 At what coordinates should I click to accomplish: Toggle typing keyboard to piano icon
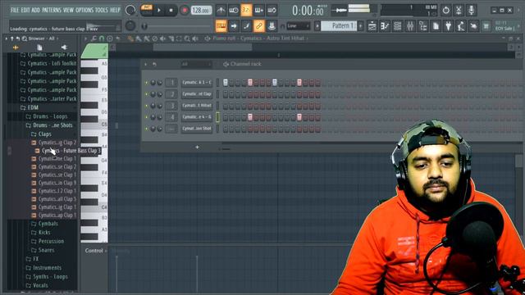(221, 25)
